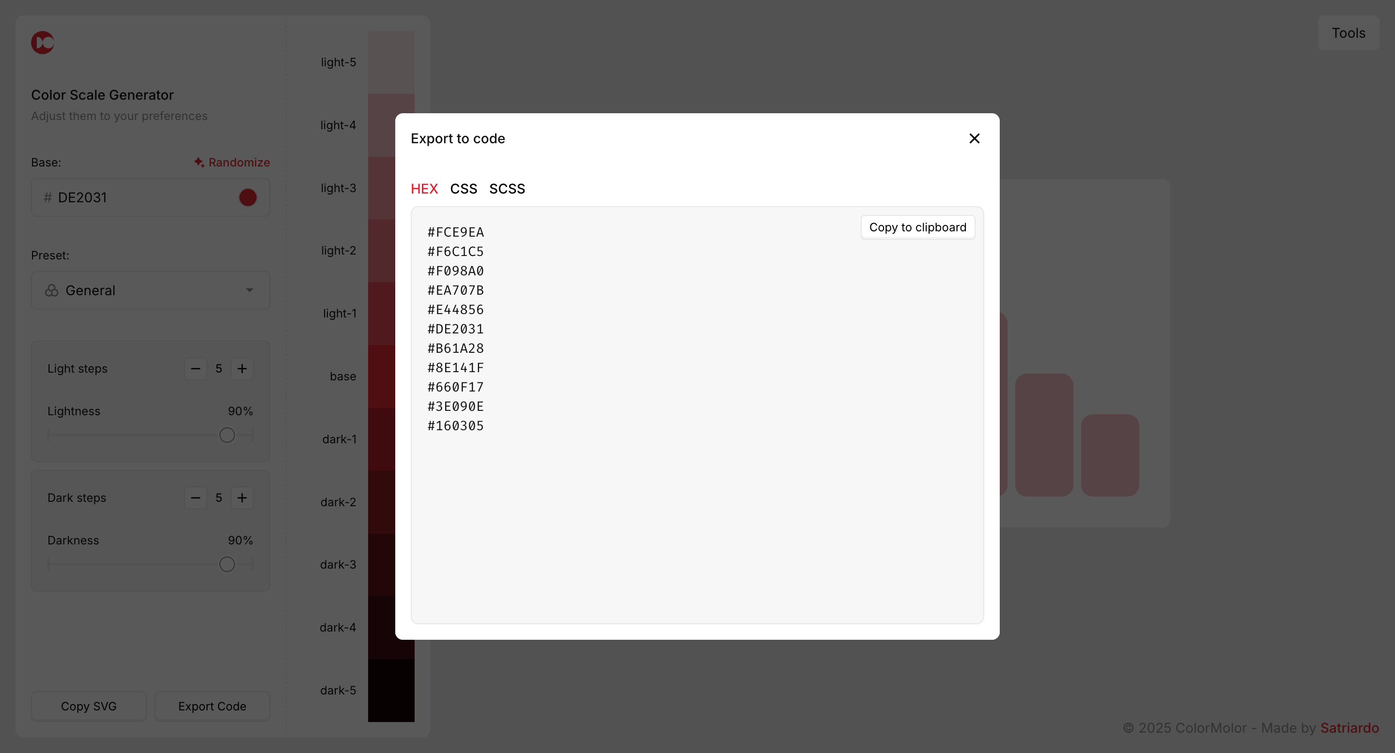Click the Randomize sparkle link
The width and height of the screenshot is (1395, 753).
click(x=232, y=162)
